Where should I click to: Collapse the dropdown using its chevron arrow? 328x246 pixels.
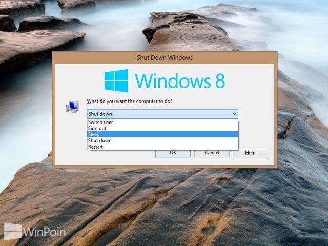[235, 114]
